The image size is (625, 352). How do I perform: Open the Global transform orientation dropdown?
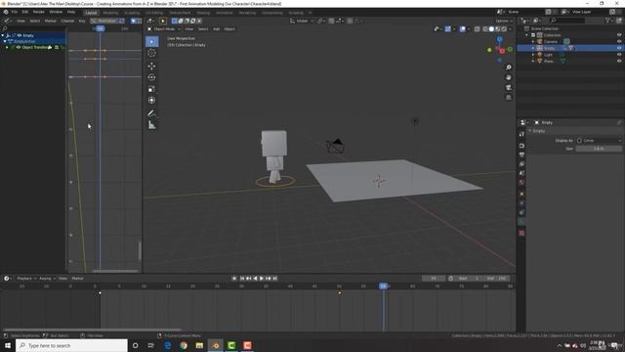(302, 21)
